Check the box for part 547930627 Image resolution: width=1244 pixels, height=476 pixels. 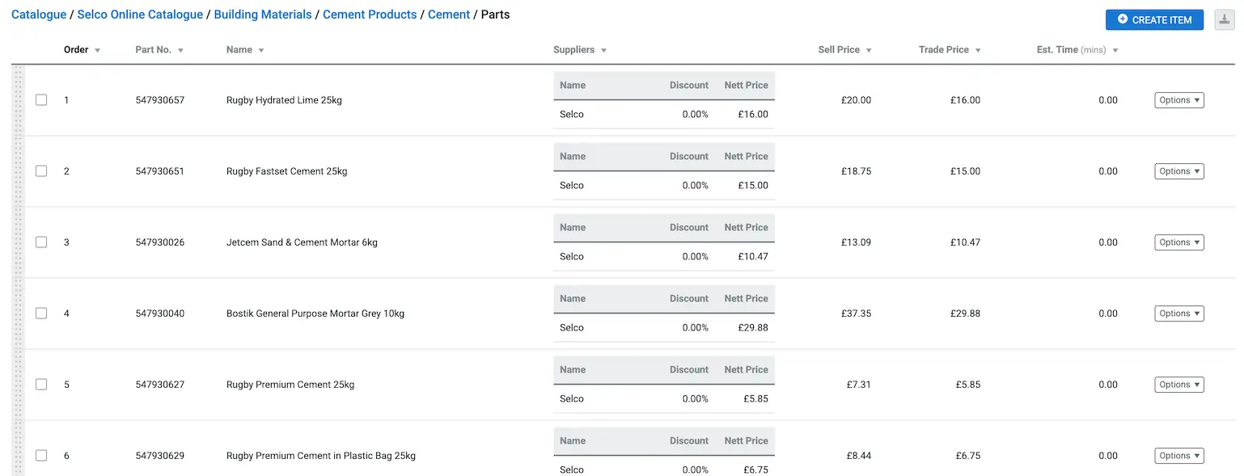tap(41, 385)
